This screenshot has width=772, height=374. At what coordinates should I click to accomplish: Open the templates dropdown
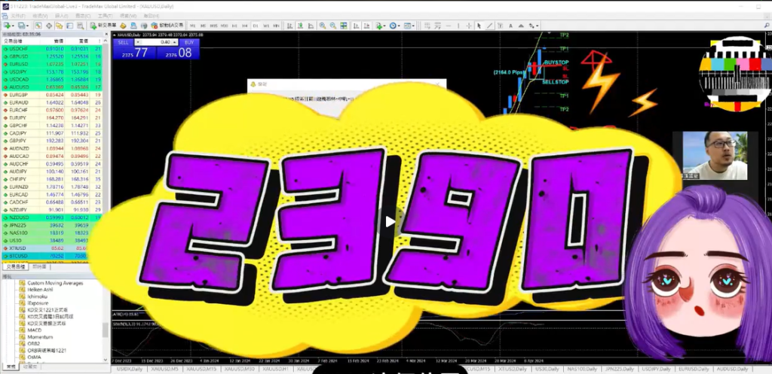(409, 26)
